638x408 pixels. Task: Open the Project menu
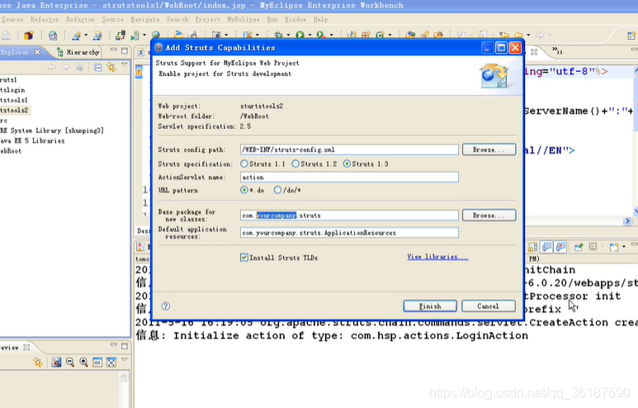click(x=207, y=19)
